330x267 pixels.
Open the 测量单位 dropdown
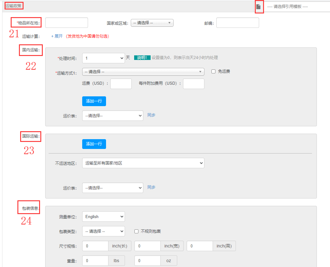click(103, 217)
